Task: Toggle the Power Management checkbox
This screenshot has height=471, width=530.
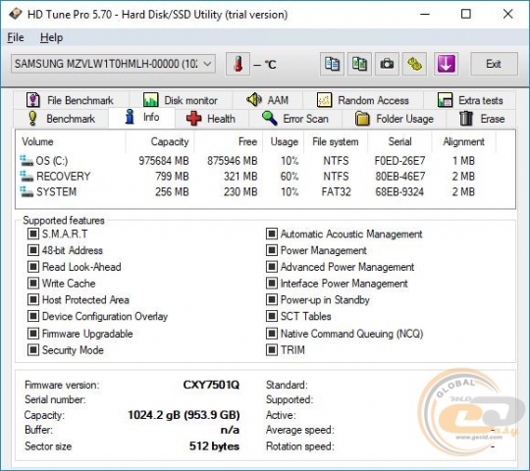Action: coord(272,250)
